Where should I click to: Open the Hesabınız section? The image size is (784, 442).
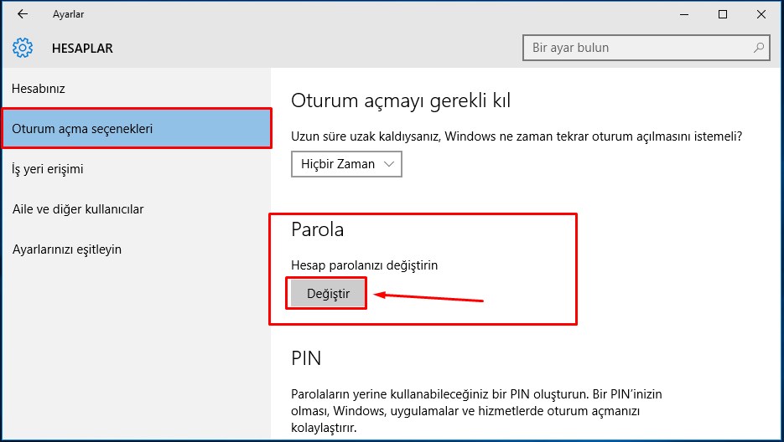[39, 89]
